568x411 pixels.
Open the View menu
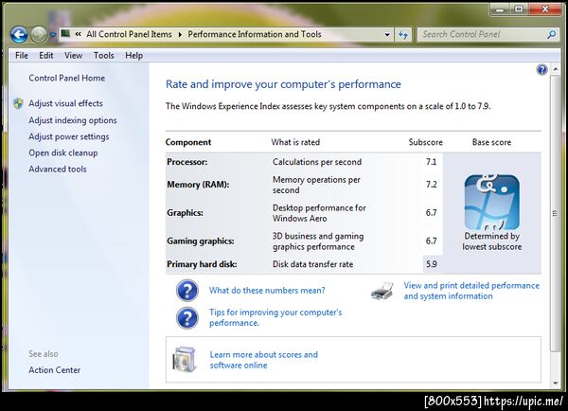coord(73,56)
